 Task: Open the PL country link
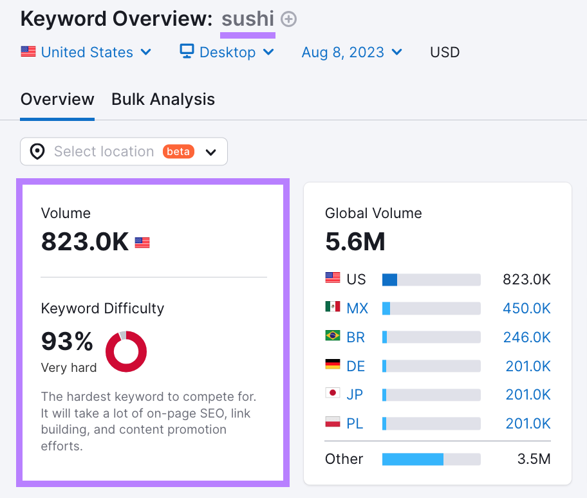pyautogui.click(x=355, y=424)
